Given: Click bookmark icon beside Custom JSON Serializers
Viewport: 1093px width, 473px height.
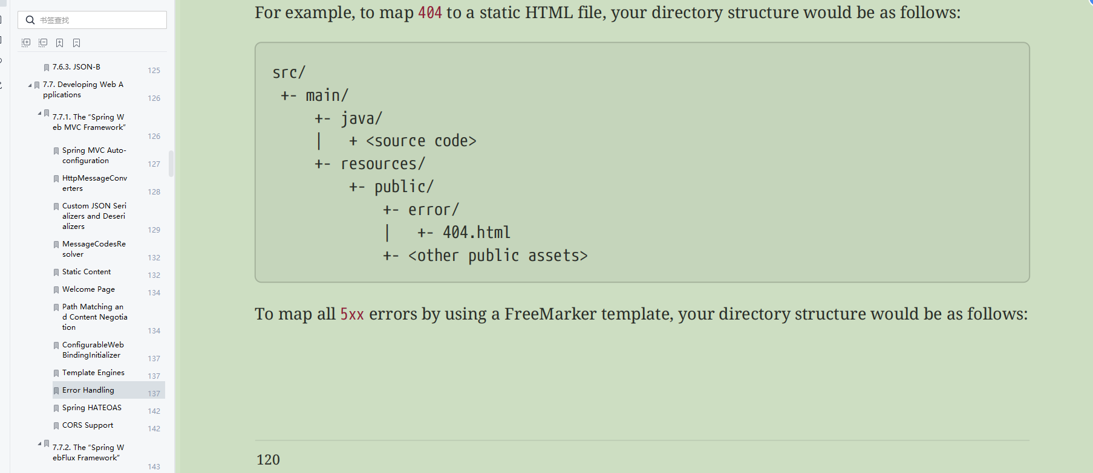Looking at the screenshot, I should (x=56, y=207).
